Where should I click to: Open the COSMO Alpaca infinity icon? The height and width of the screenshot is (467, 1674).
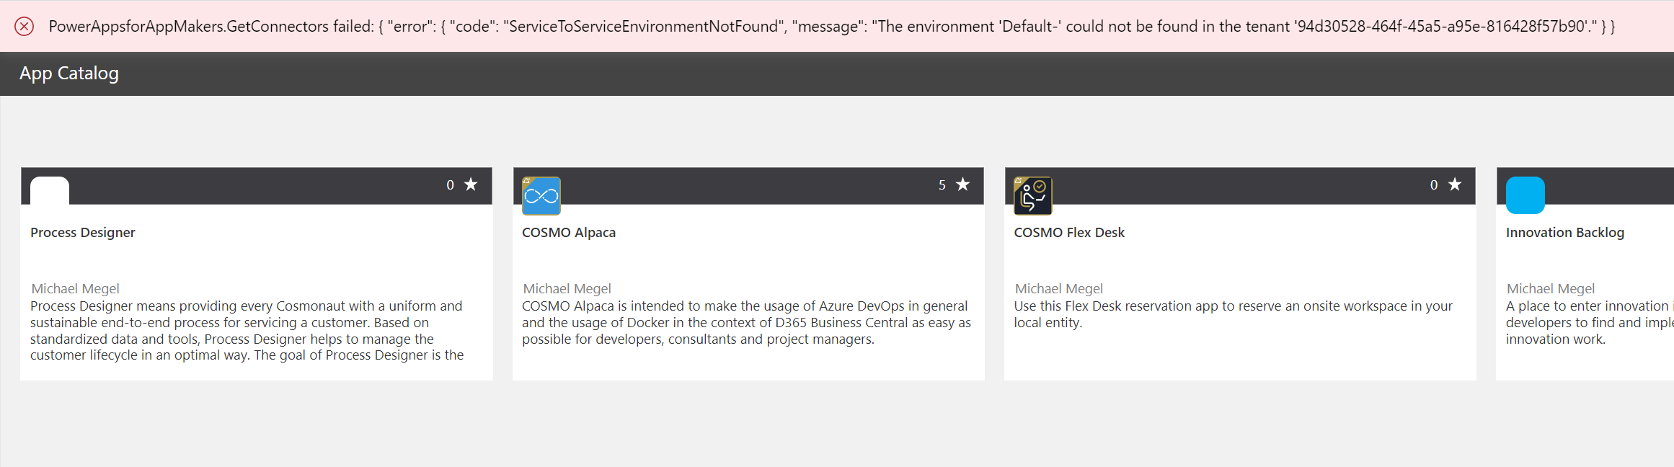point(541,195)
